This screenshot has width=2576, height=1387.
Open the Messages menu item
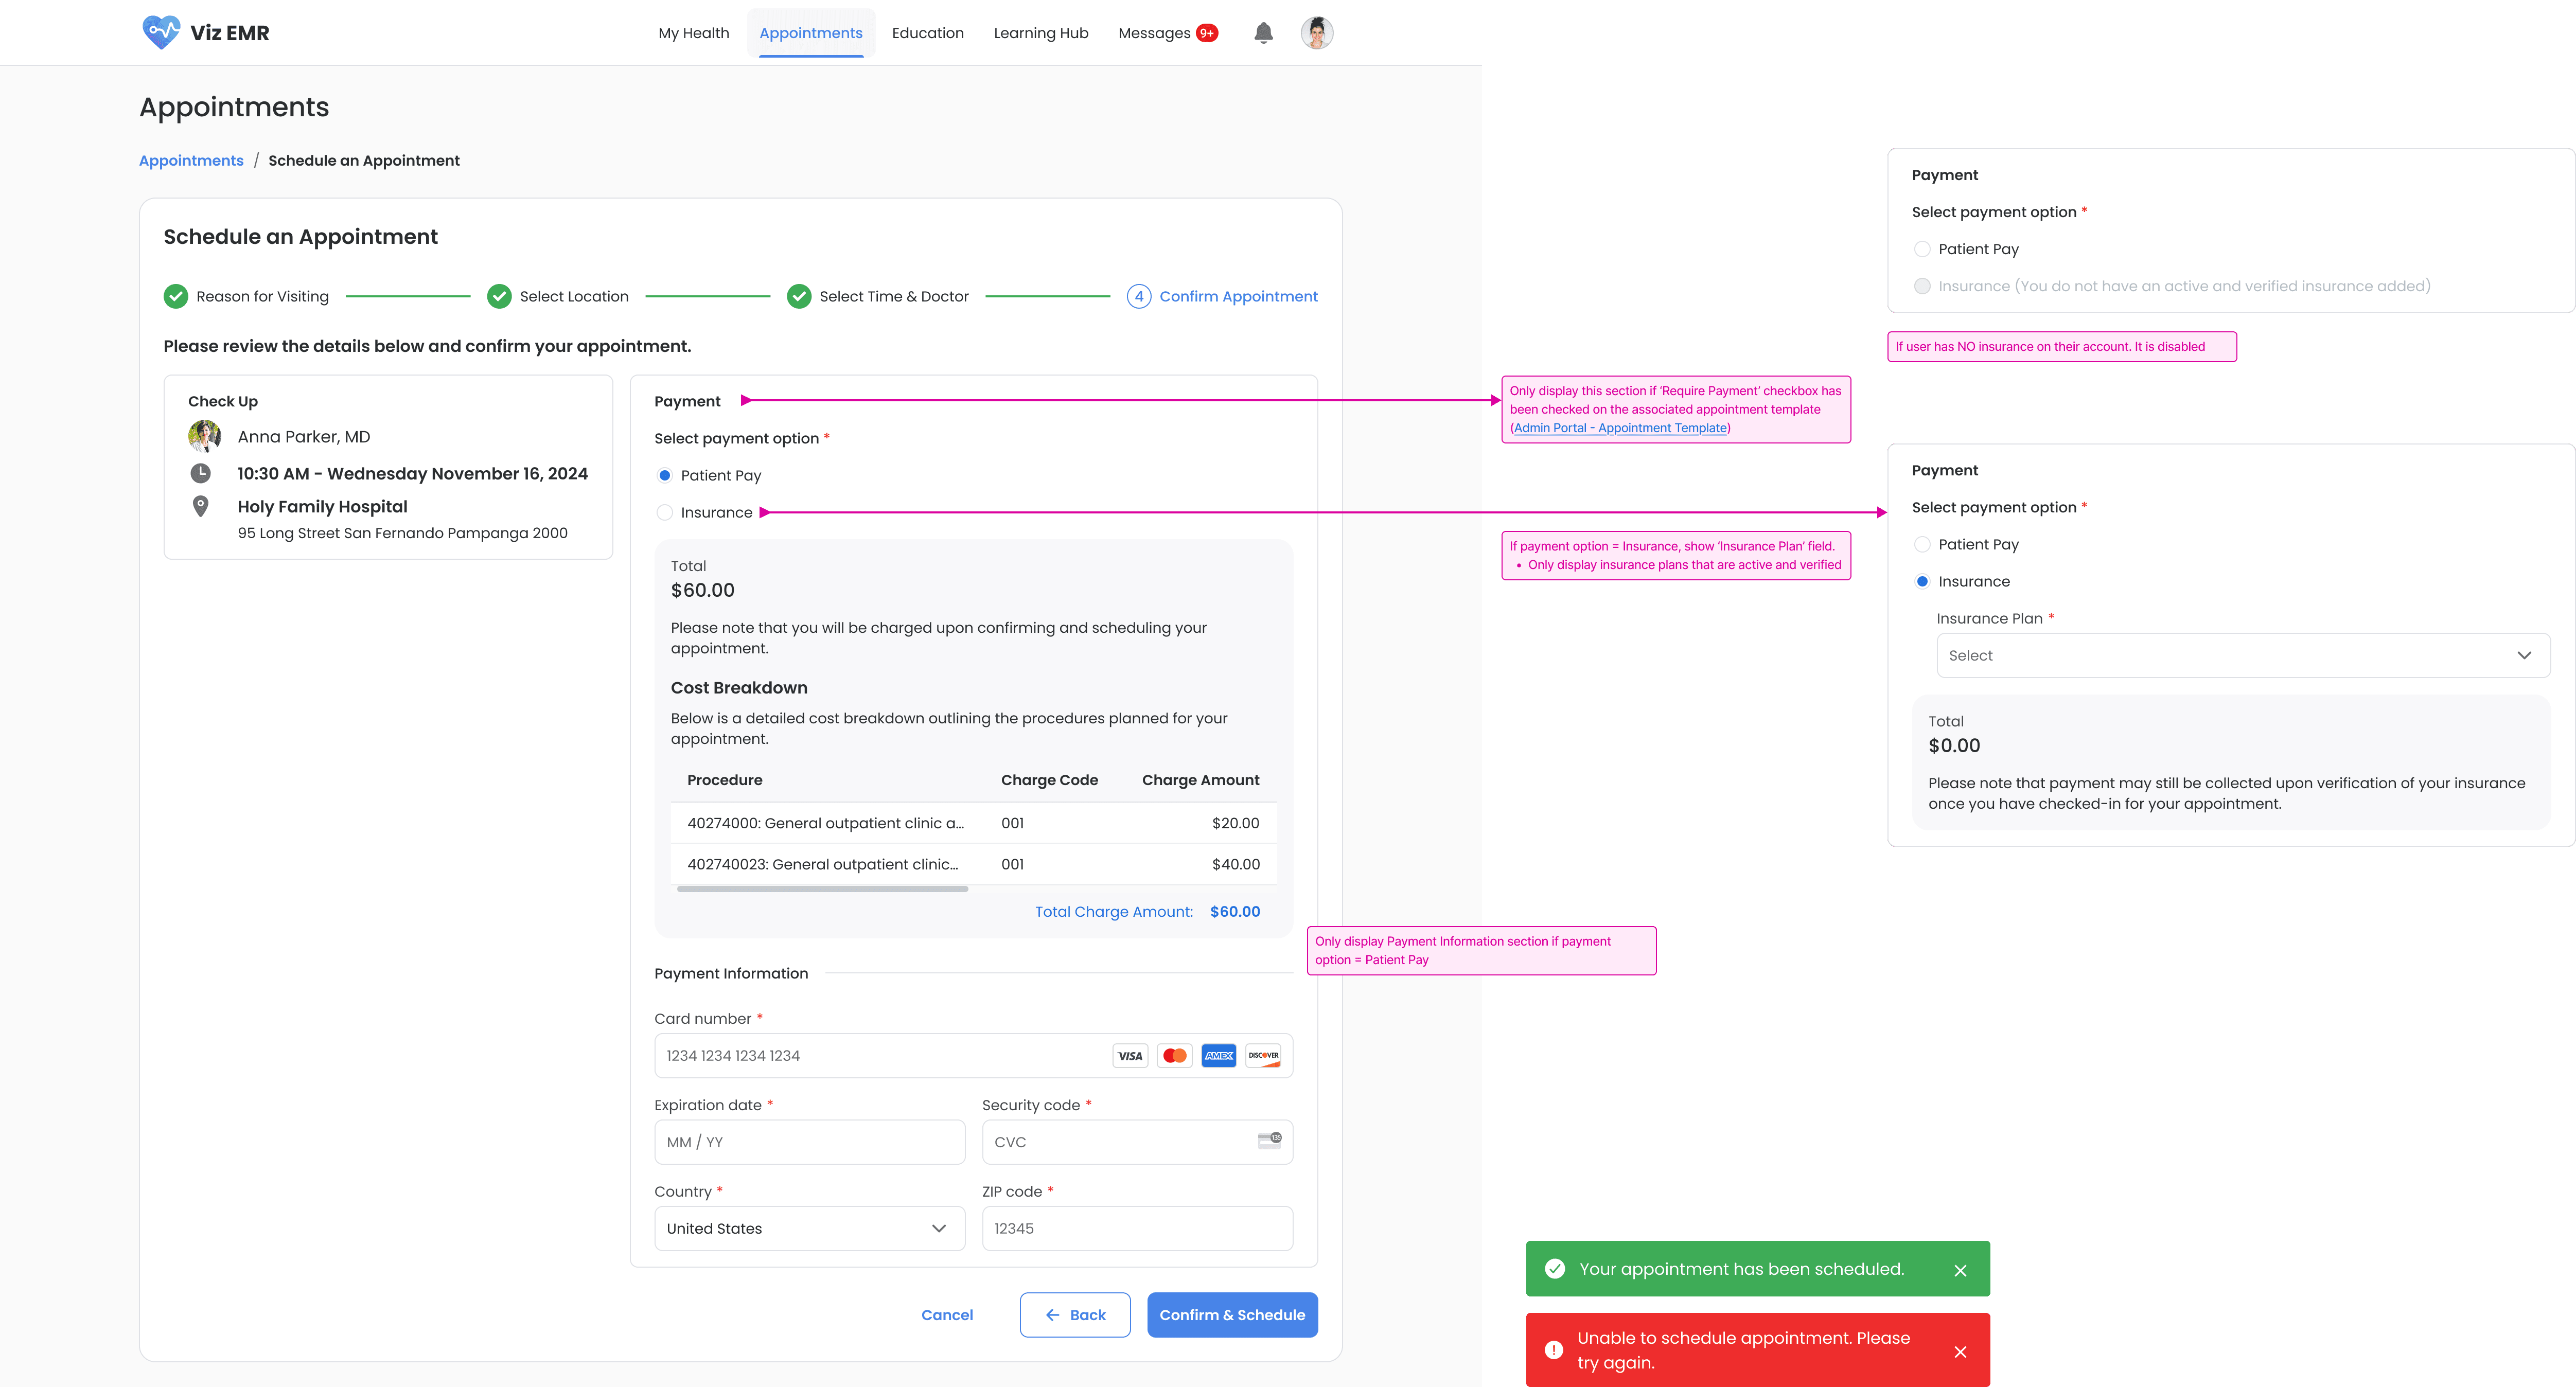click(x=1154, y=33)
